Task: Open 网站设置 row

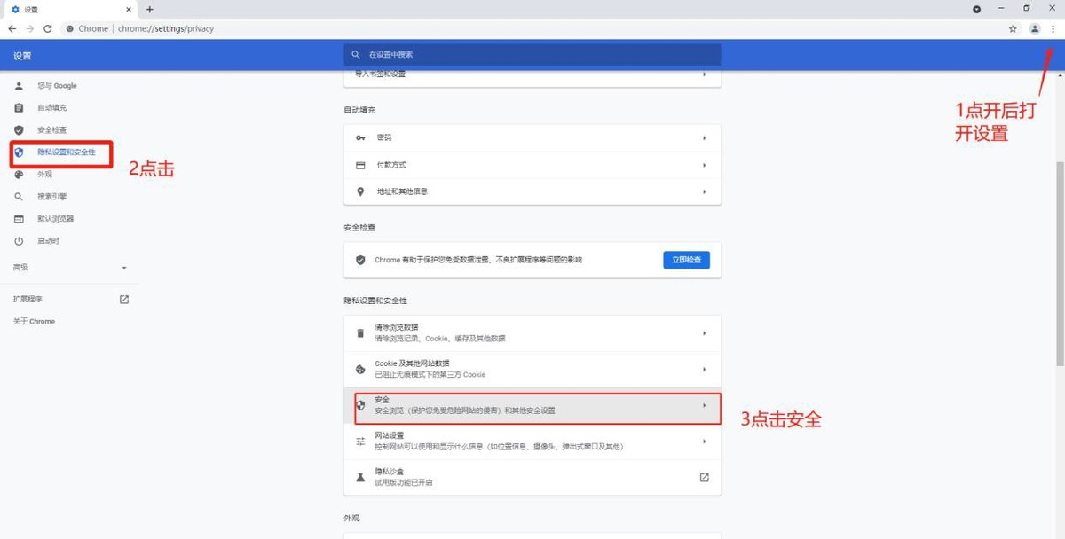Action: (x=532, y=441)
